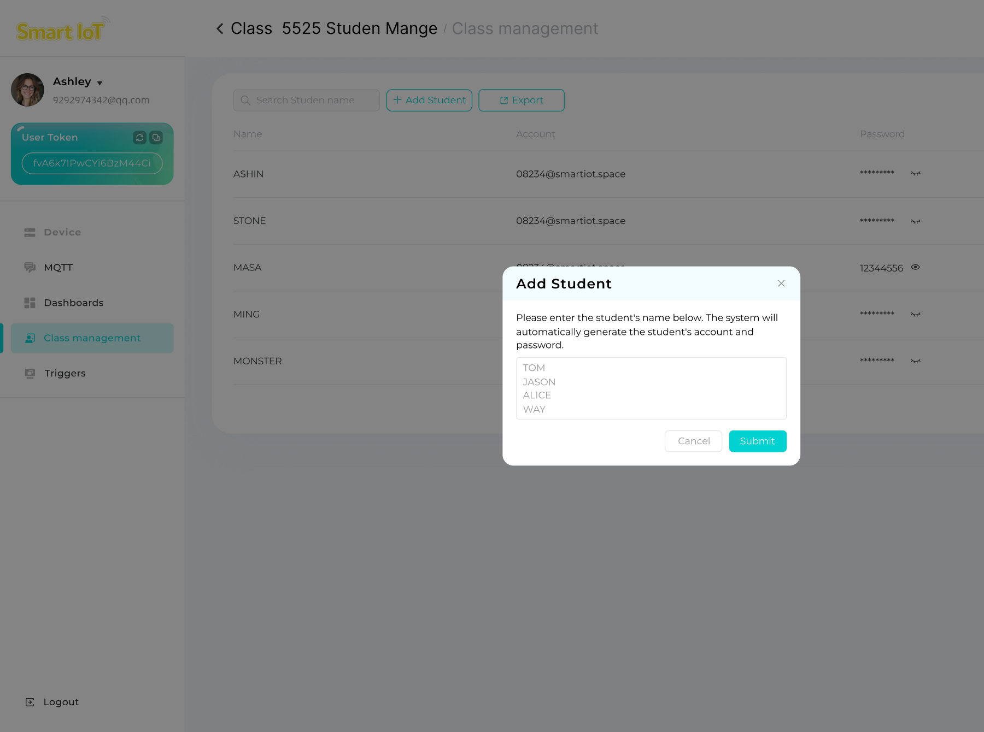This screenshot has width=984, height=732.
Task: Click the back arrow beside Class title
Action: pos(220,29)
